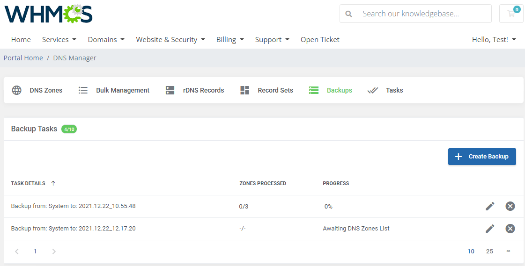Expand the Support dropdown menu
Viewport: 525px width, 266px height.
tap(272, 39)
